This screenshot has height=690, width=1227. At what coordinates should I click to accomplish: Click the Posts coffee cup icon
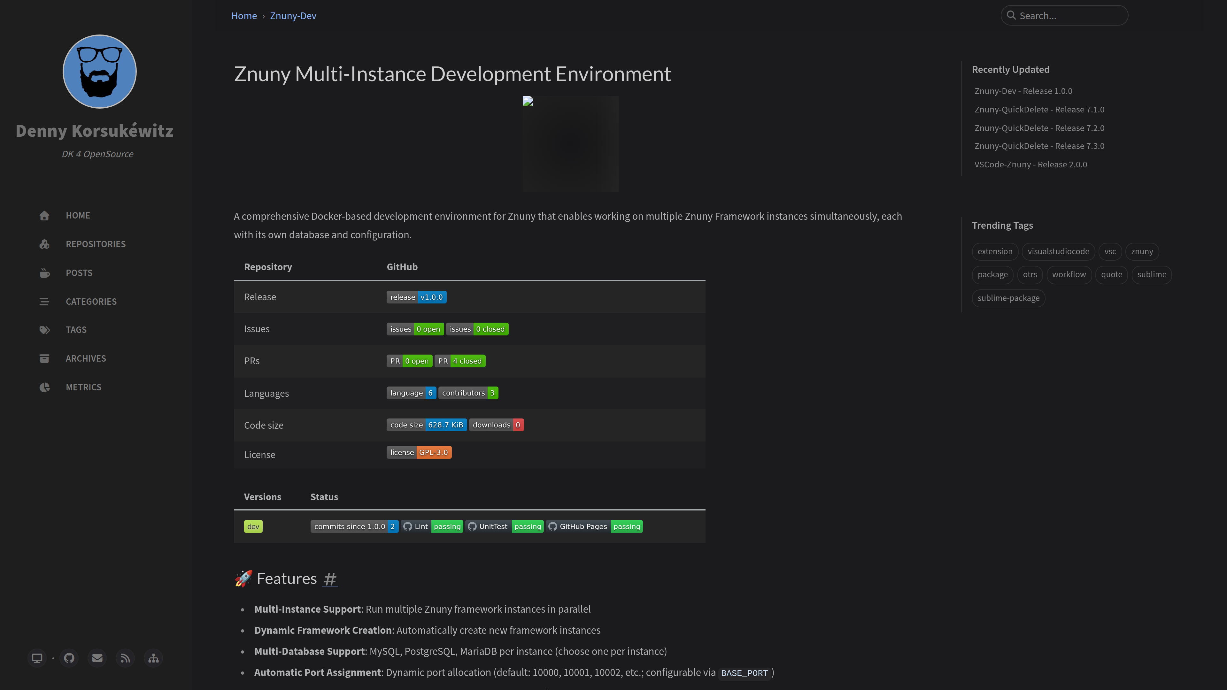44,273
